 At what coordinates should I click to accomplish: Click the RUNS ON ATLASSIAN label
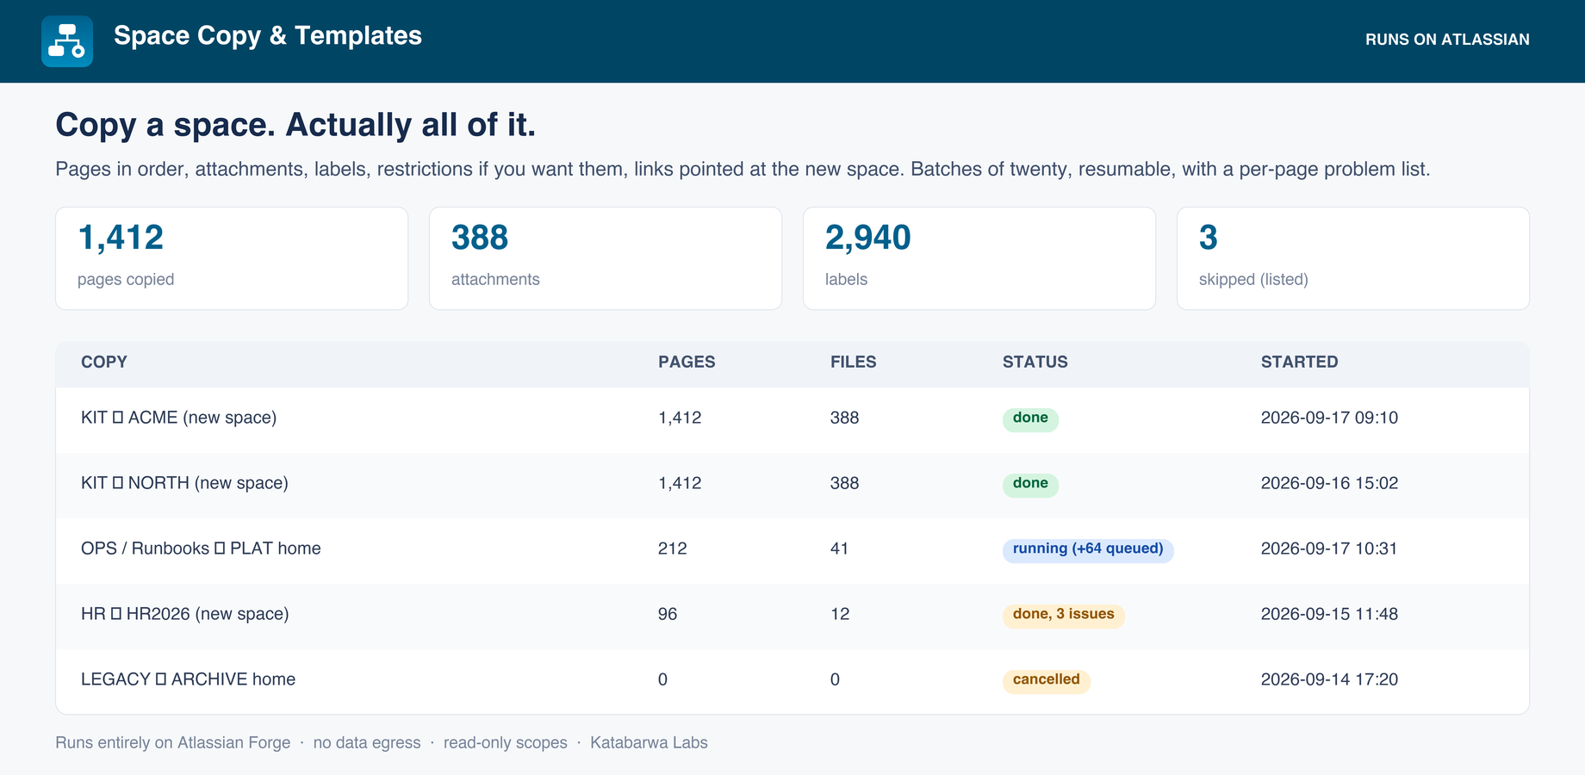pos(1447,40)
